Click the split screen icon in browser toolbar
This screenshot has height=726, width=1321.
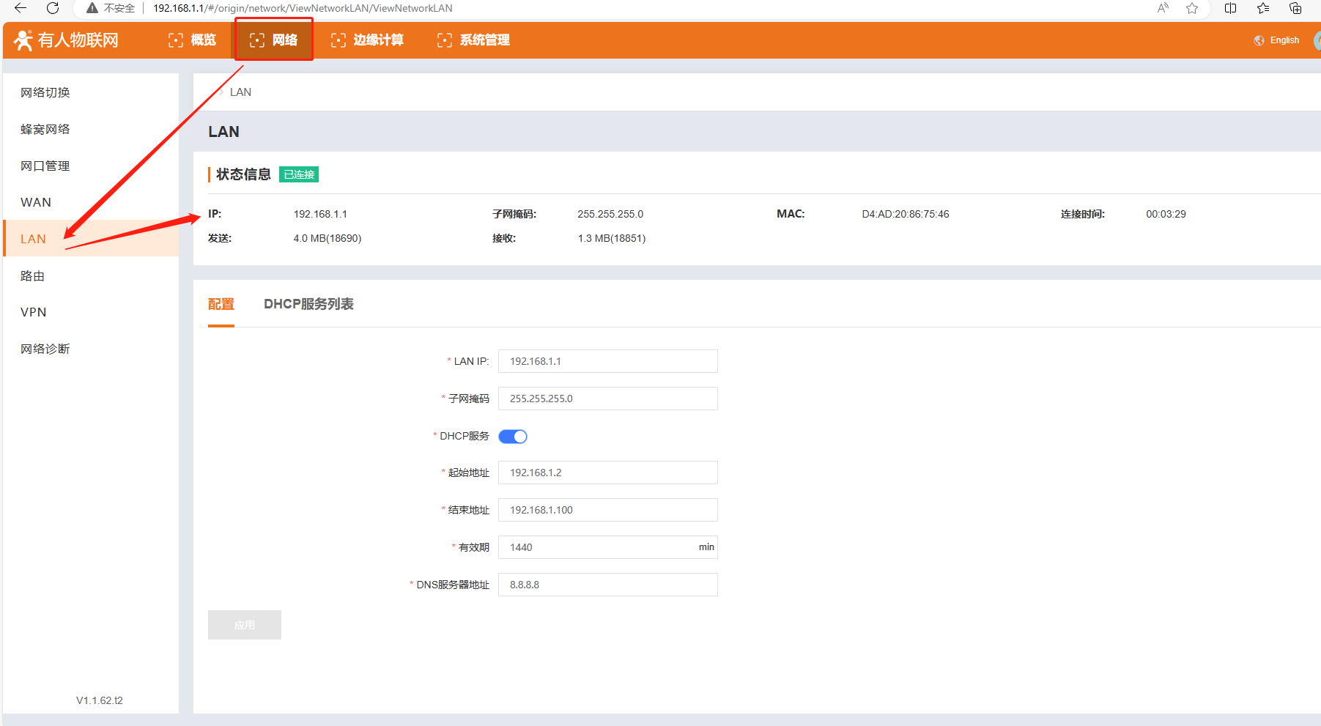click(x=1230, y=8)
